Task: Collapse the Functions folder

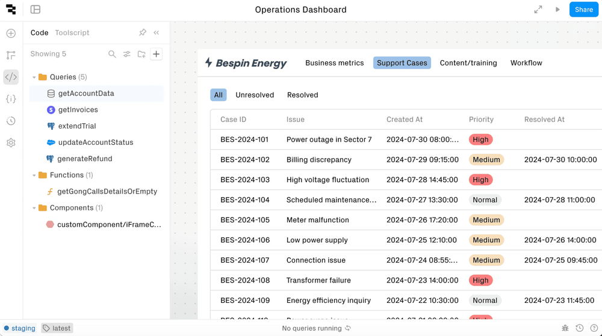Action: 34,176
